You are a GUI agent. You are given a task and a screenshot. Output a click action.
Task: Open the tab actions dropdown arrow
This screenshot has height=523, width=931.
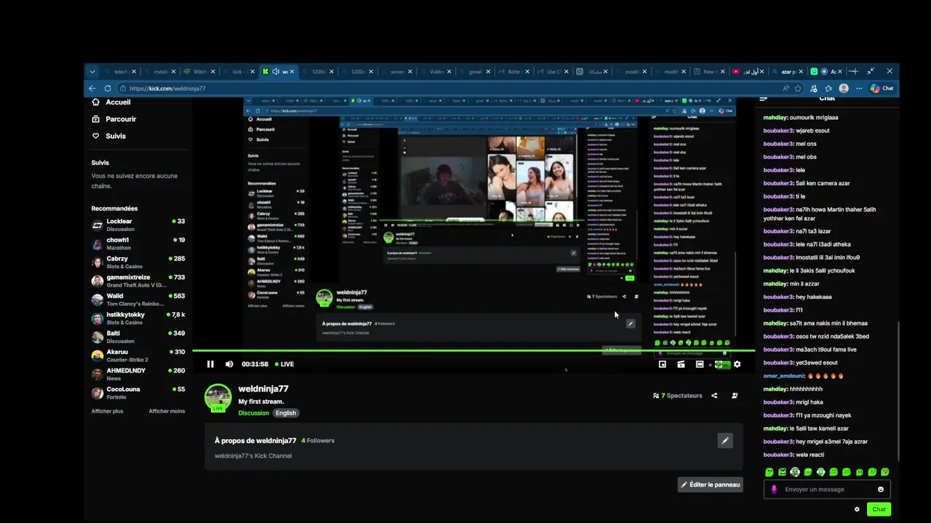[x=92, y=72]
